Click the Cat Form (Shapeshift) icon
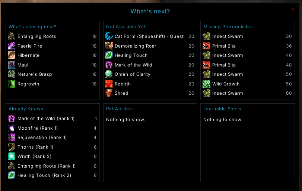 click(x=109, y=36)
